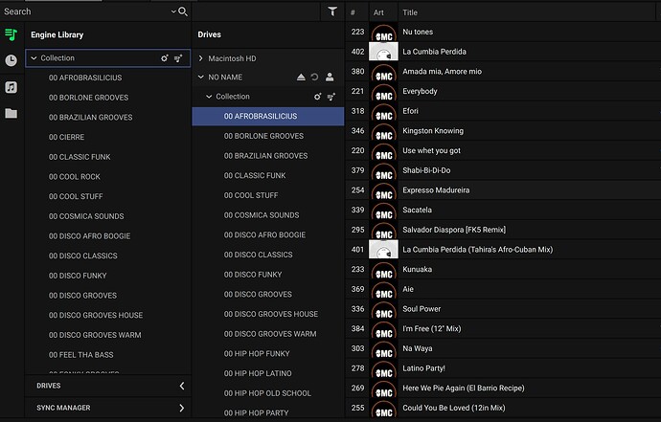This screenshot has width=661, height=422.
Task: Select highlighted 00 AFROBRASILICIUS in Drives
Action: (x=268, y=116)
